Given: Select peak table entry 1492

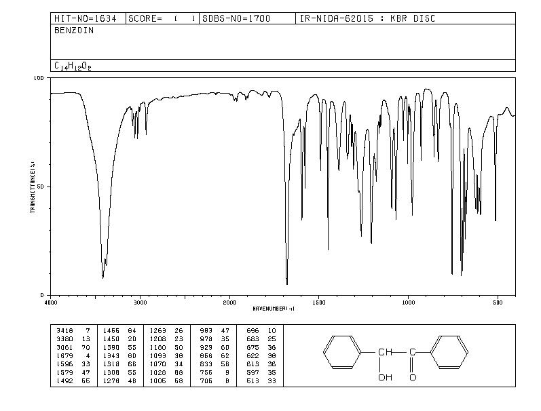Looking at the screenshot, I should click(65, 381).
